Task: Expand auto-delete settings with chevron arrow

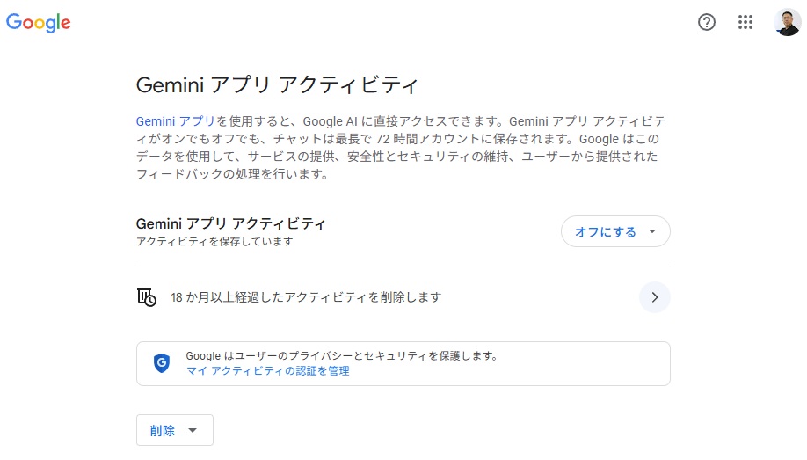Action: click(x=655, y=297)
